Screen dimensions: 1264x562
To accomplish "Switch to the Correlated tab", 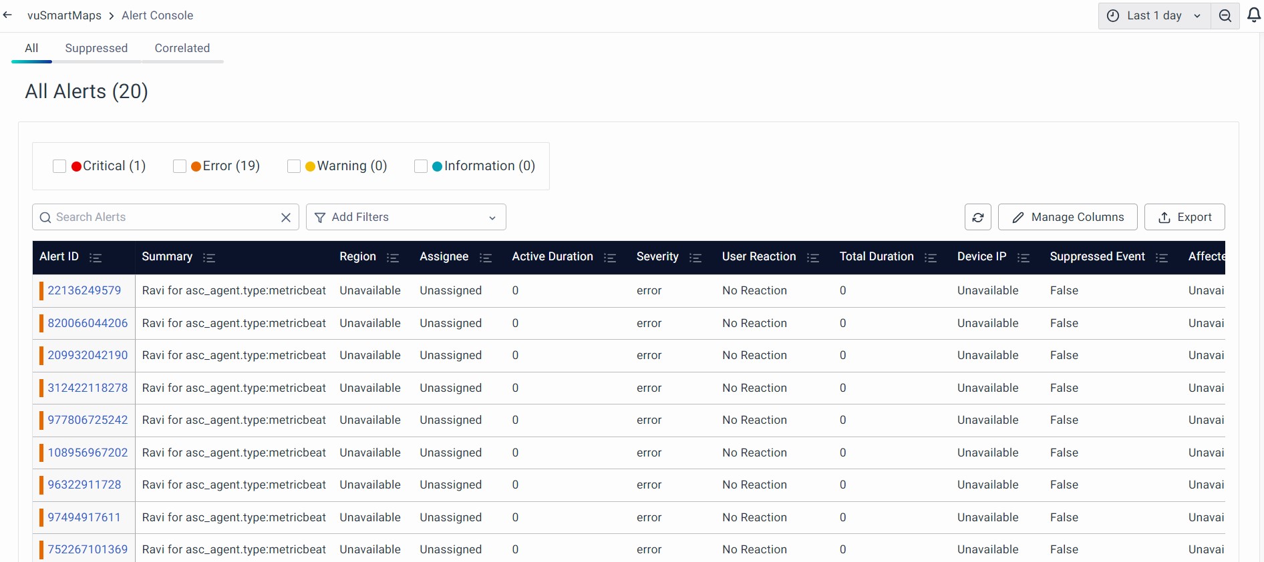I will pos(182,48).
